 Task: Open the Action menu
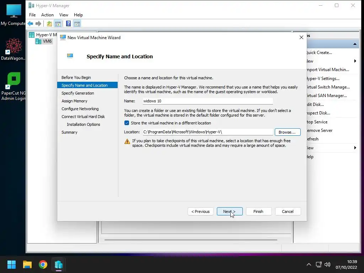click(47, 15)
